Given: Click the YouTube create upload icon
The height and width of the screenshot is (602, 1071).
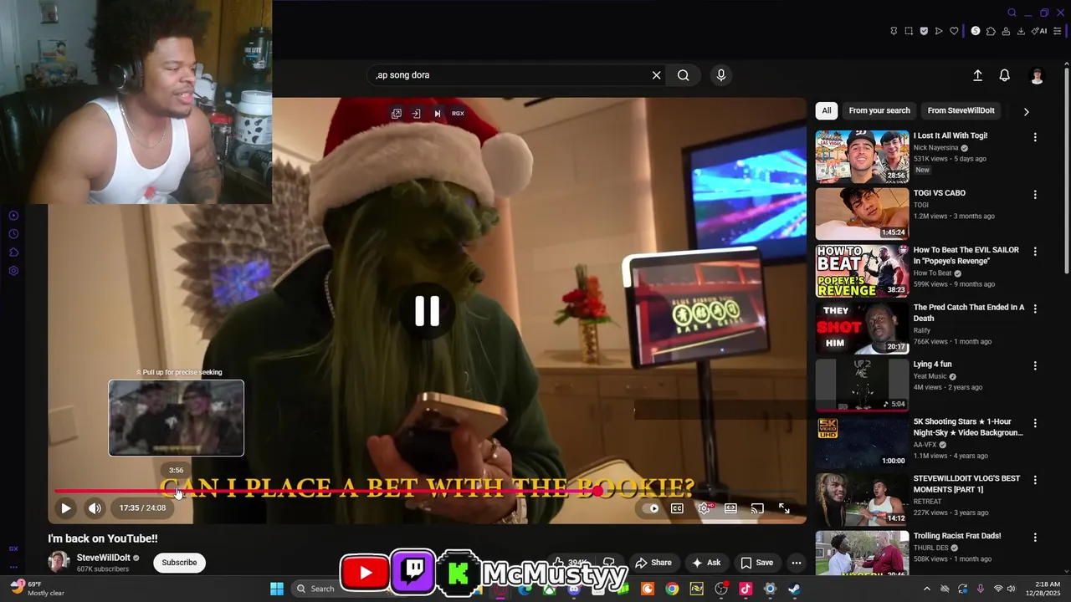Looking at the screenshot, I should [x=977, y=75].
